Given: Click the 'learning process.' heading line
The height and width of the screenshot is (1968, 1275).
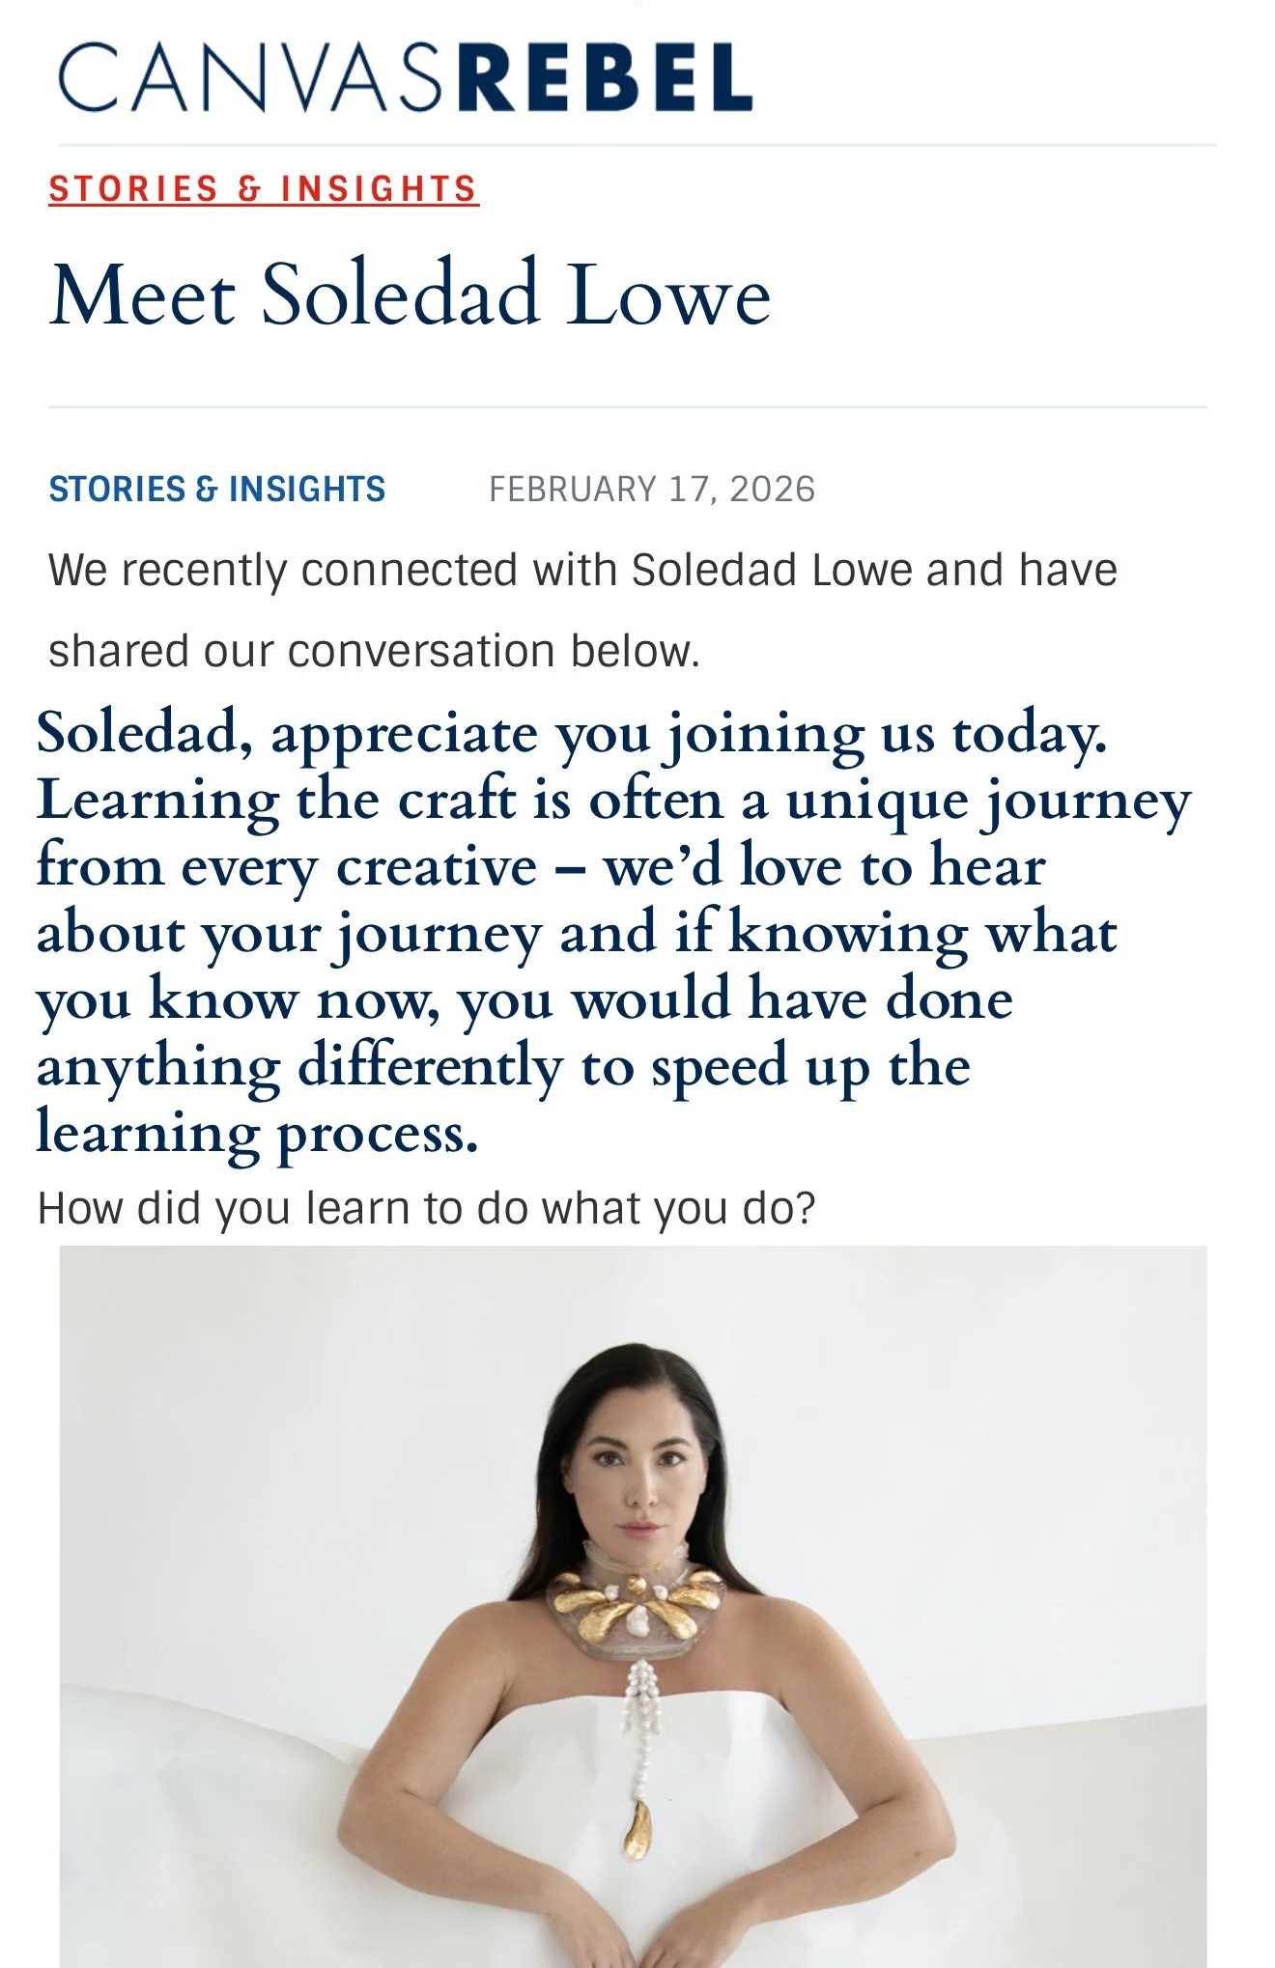Looking at the screenshot, I should (257, 1134).
